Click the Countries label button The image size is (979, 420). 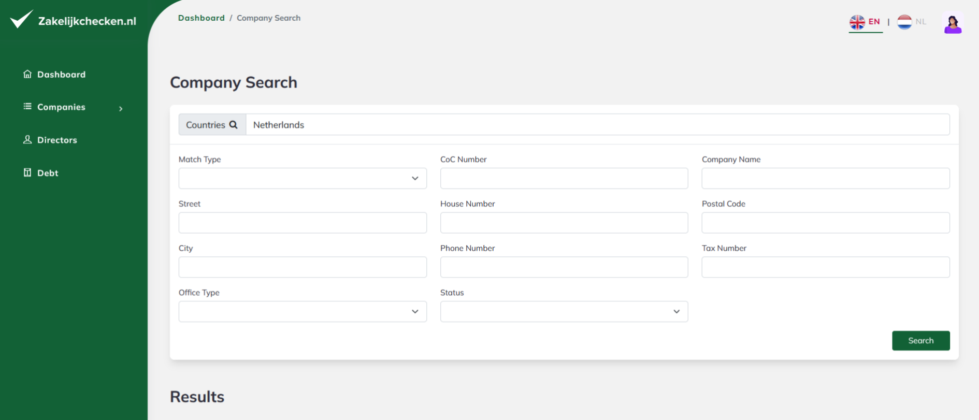point(212,125)
